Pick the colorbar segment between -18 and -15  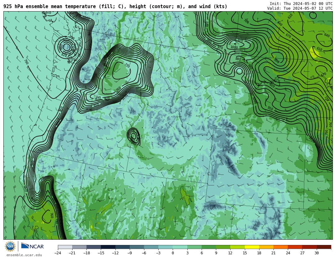point(94,247)
